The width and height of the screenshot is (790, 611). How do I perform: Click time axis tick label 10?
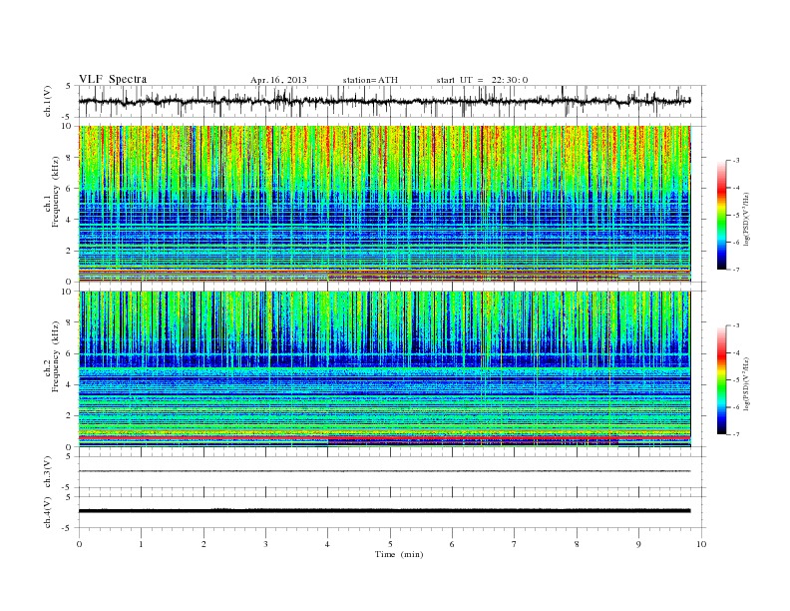click(x=701, y=544)
